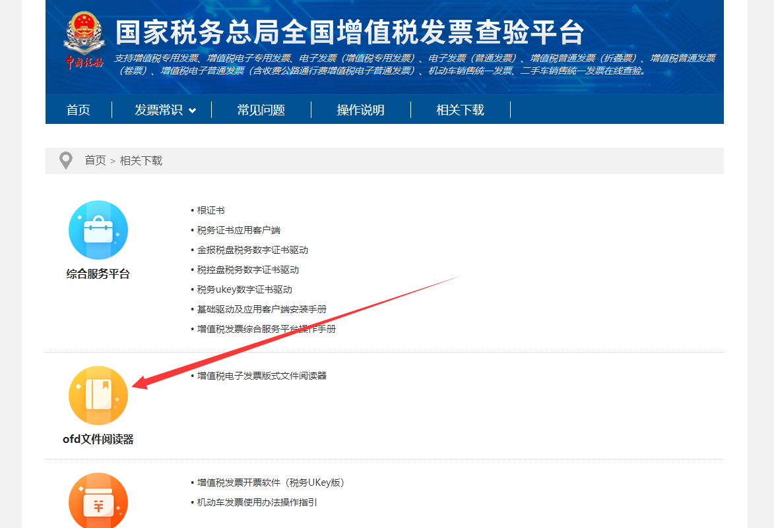Image resolution: width=774 pixels, height=528 pixels.
Task: Click 首页 in the breadcrumb trail
Action: tap(95, 160)
